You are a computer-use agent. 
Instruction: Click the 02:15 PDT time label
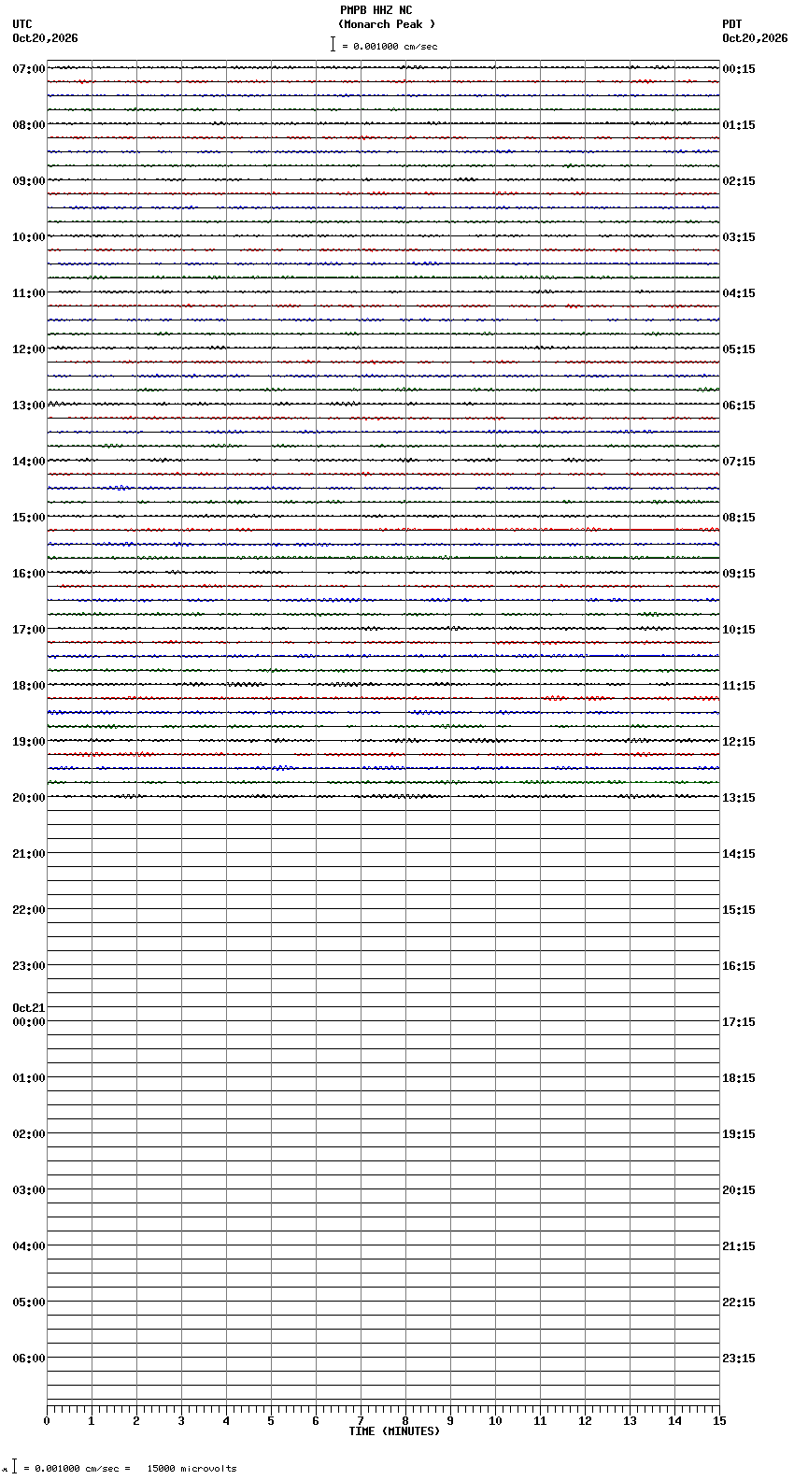739,181
